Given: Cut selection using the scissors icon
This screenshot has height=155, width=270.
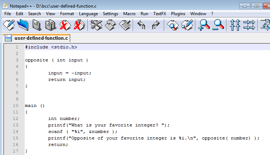Looking at the screenshot, I should coord(97,25).
